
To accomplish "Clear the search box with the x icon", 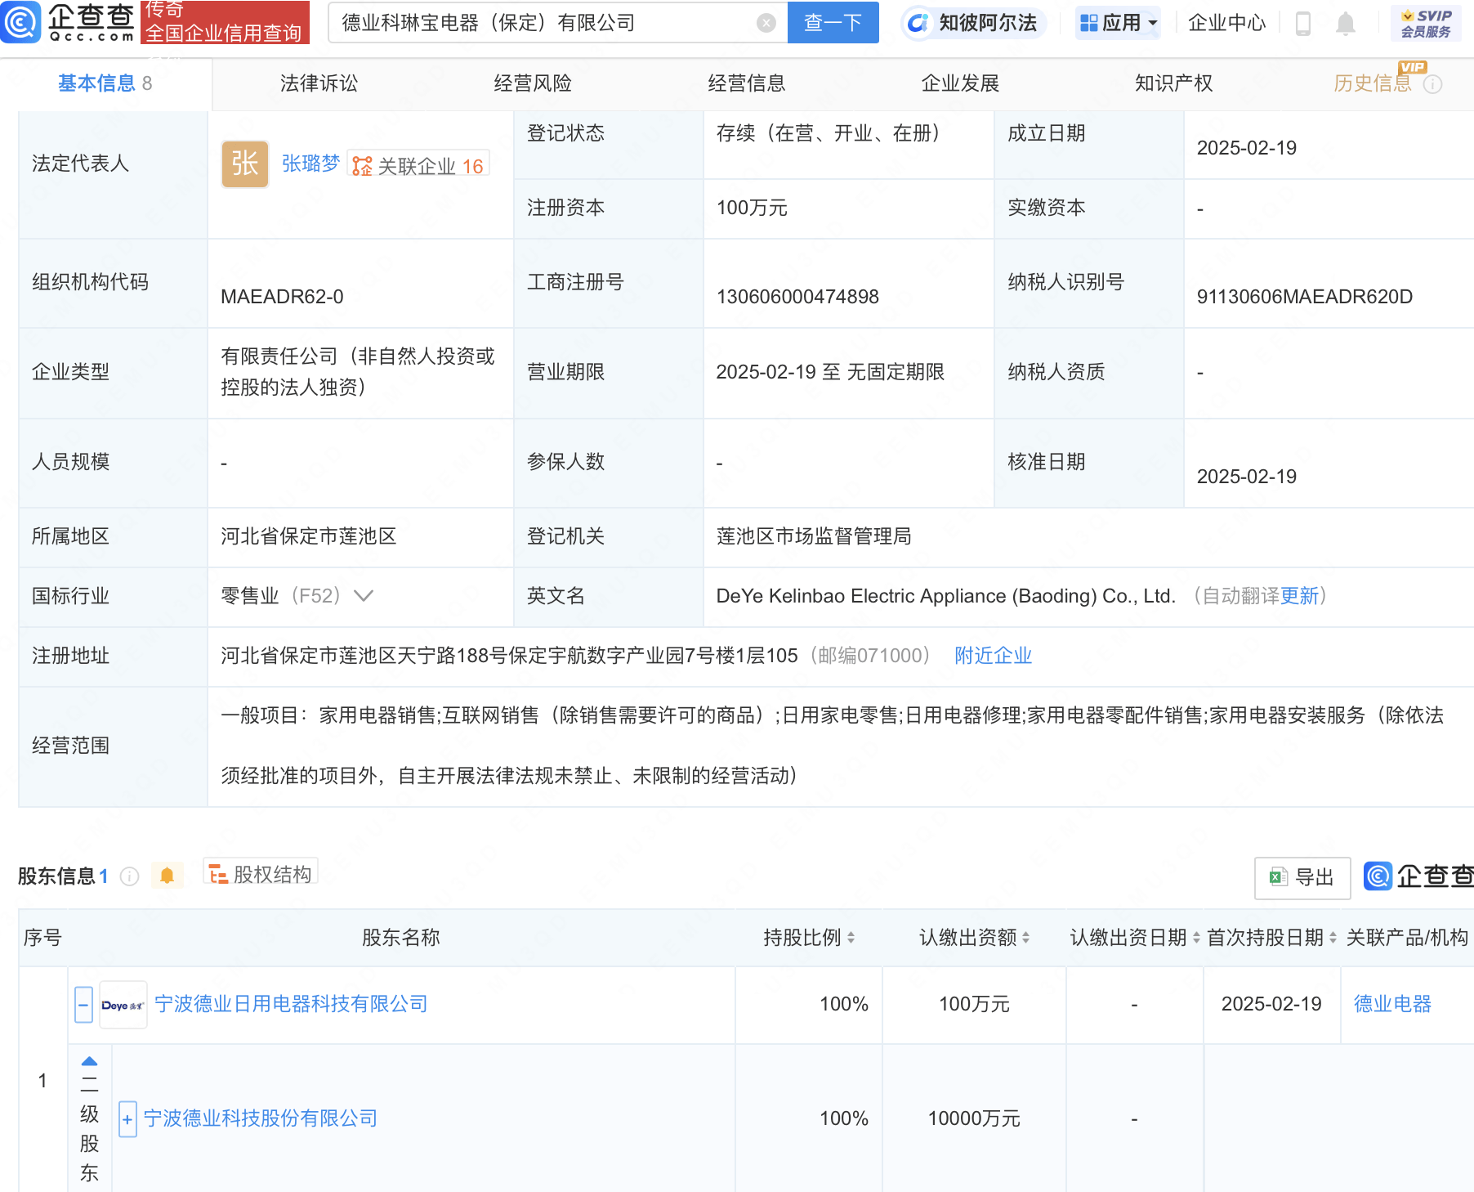I will pyautogui.click(x=765, y=23).
